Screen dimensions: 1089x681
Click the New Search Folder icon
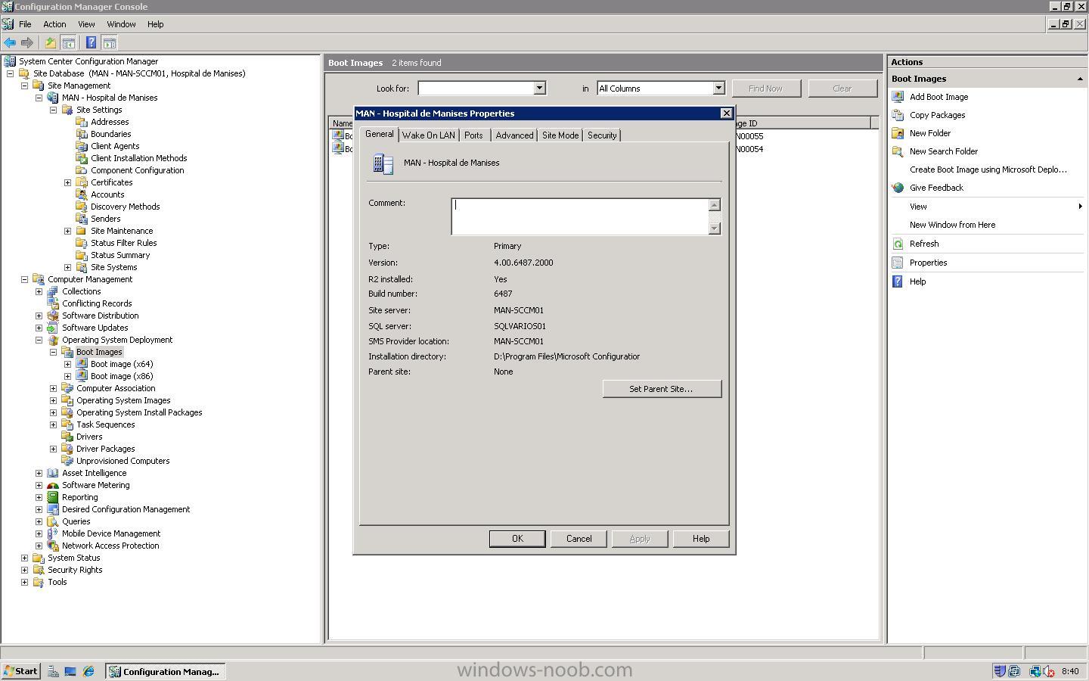898,151
